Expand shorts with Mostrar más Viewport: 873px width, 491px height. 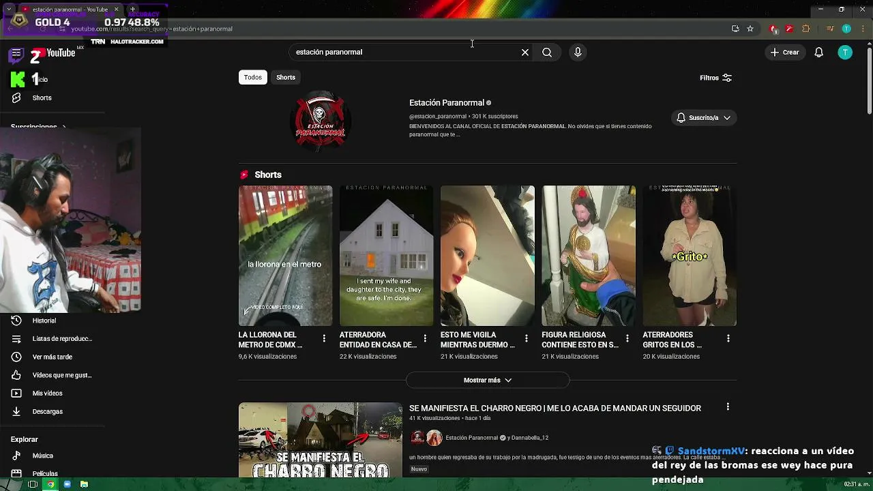click(487, 381)
